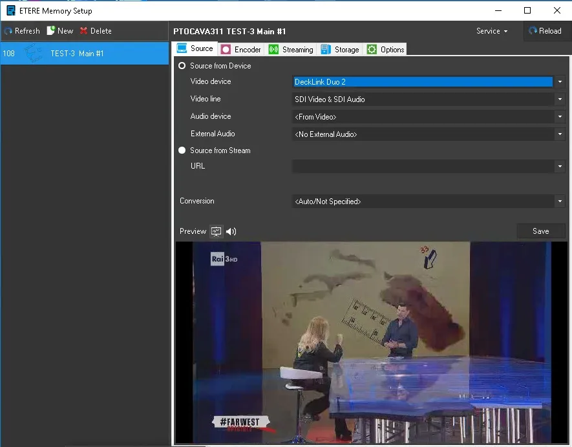
Task: Expand the Video device dropdown
Action: (560, 82)
